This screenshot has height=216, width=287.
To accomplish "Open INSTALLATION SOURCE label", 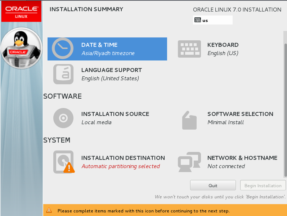I will click(115, 114).
